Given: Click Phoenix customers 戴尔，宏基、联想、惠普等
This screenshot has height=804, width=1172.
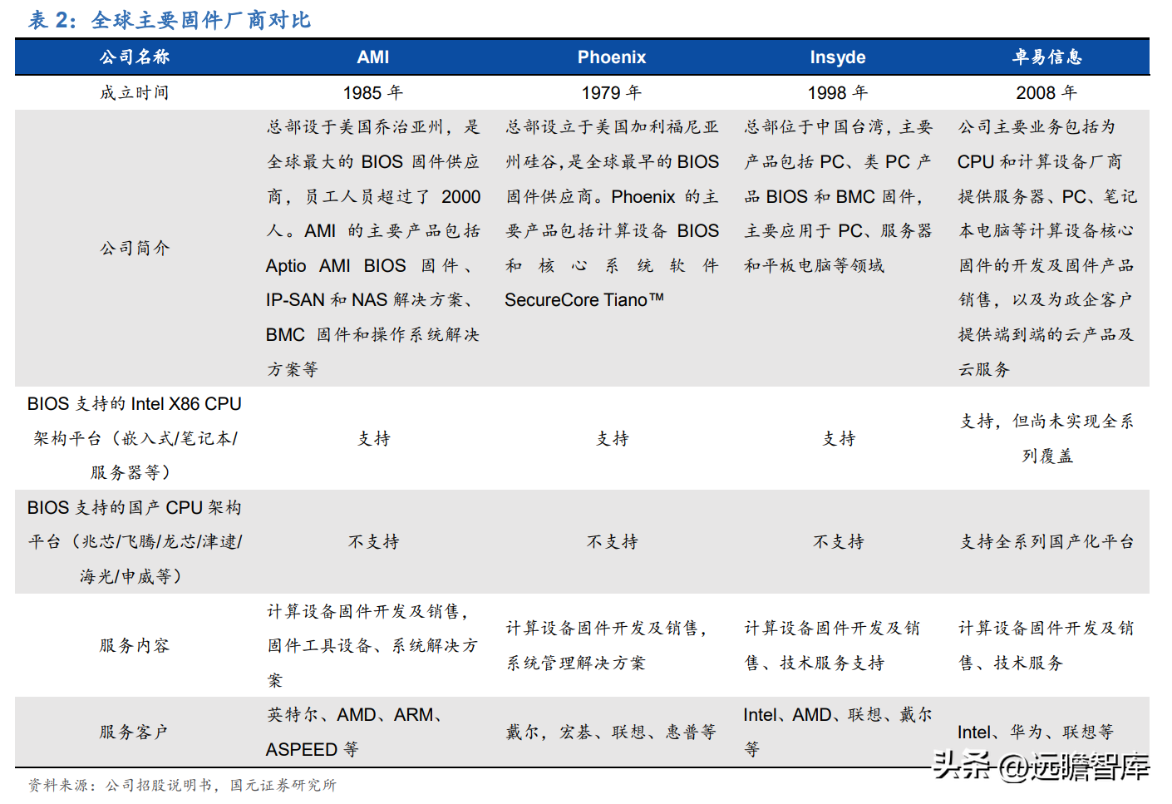Looking at the screenshot, I should click(611, 732).
